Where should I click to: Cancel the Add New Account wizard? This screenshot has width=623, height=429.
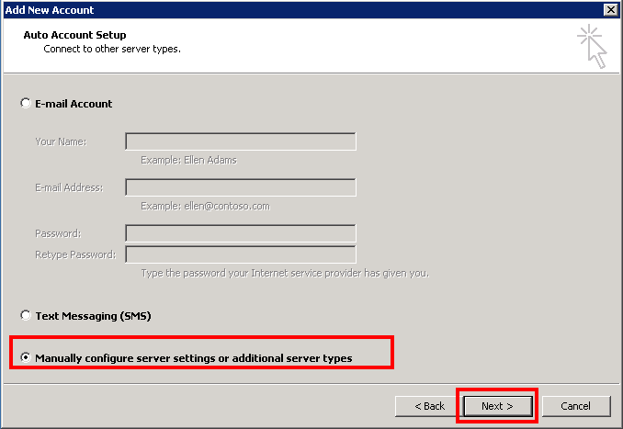(x=575, y=406)
